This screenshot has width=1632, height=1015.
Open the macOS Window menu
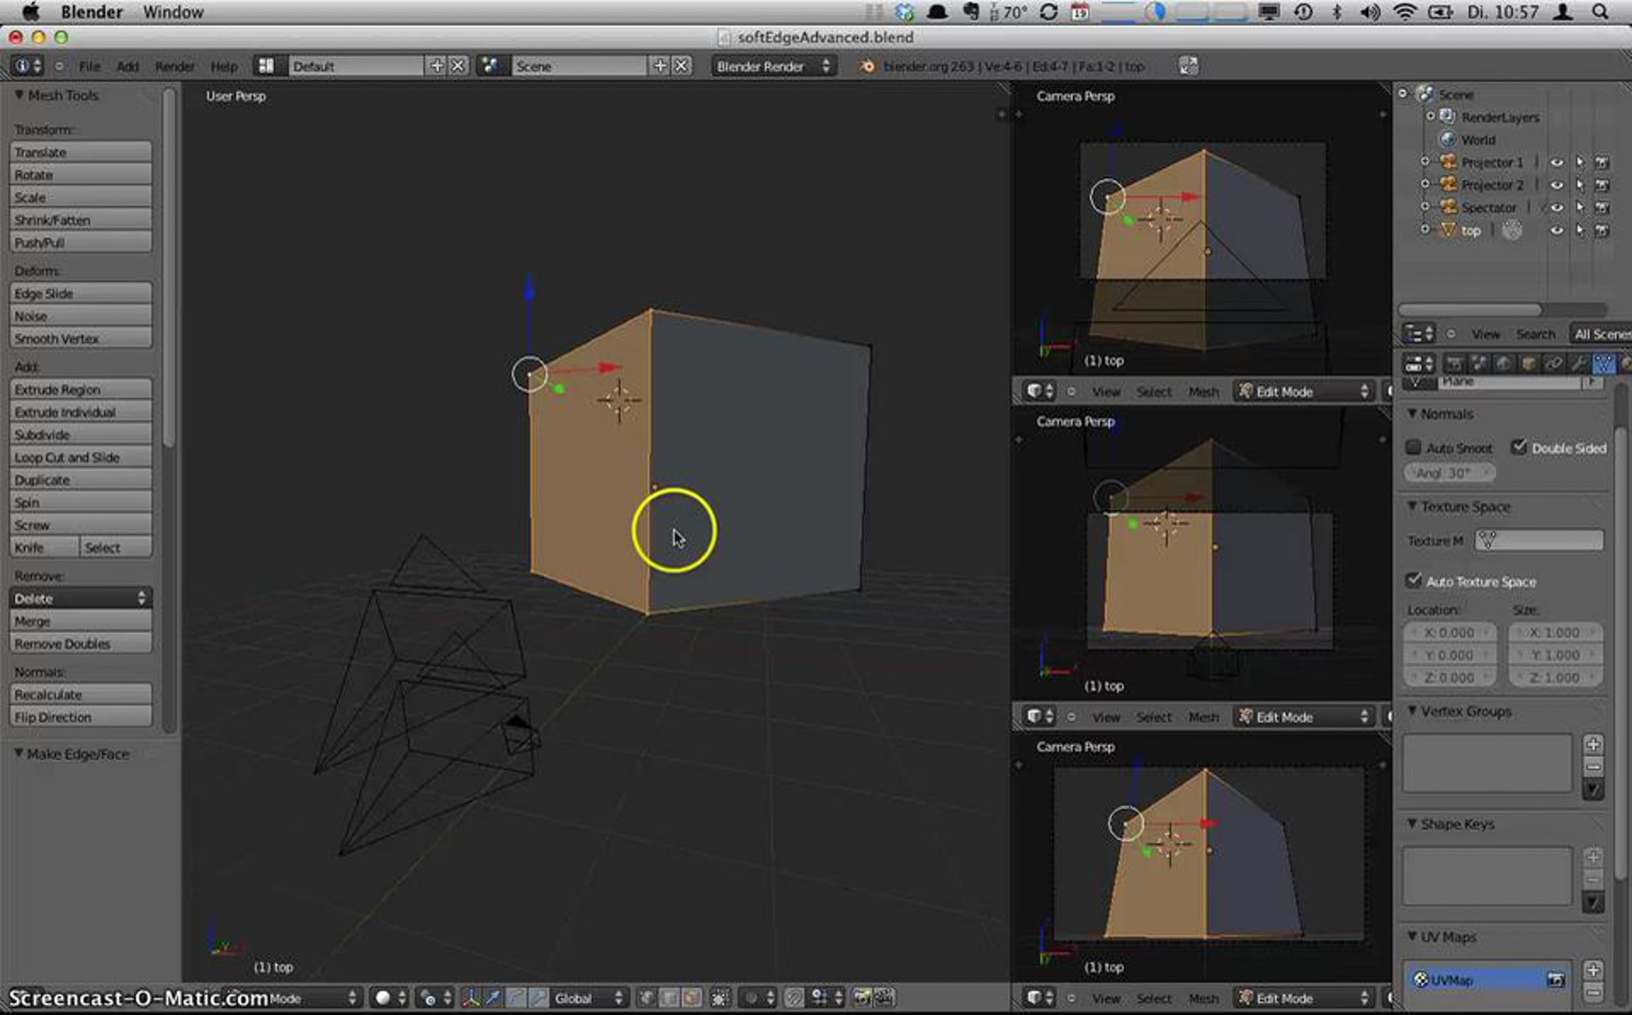tap(173, 12)
